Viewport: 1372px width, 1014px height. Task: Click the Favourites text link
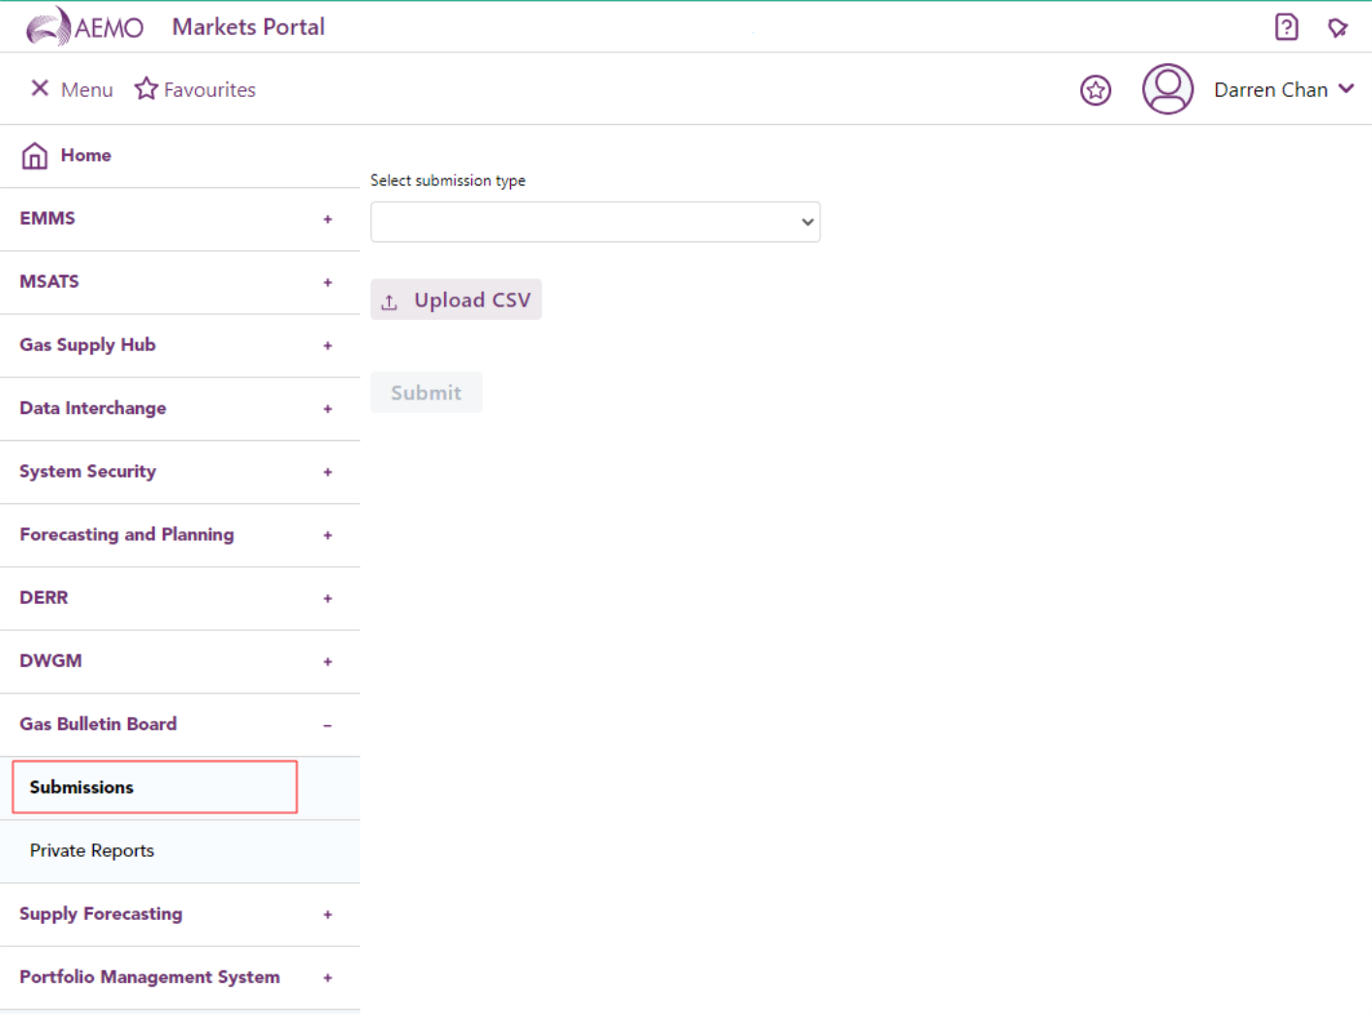tap(209, 89)
